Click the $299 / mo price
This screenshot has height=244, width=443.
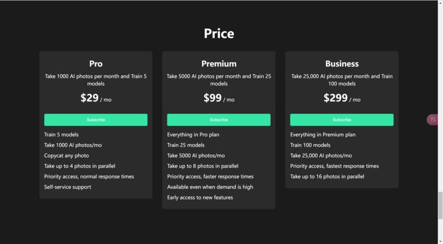[342, 98]
